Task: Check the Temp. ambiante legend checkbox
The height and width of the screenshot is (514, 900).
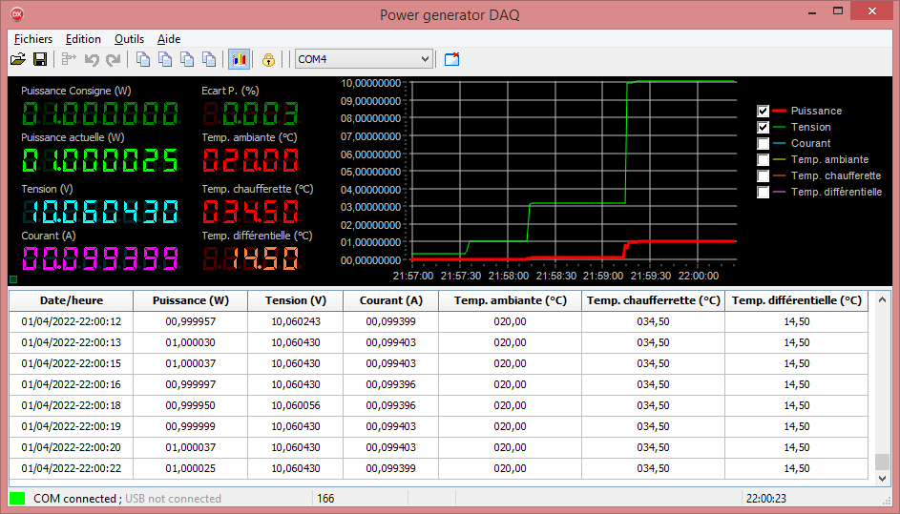Action: tap(763, 159)
